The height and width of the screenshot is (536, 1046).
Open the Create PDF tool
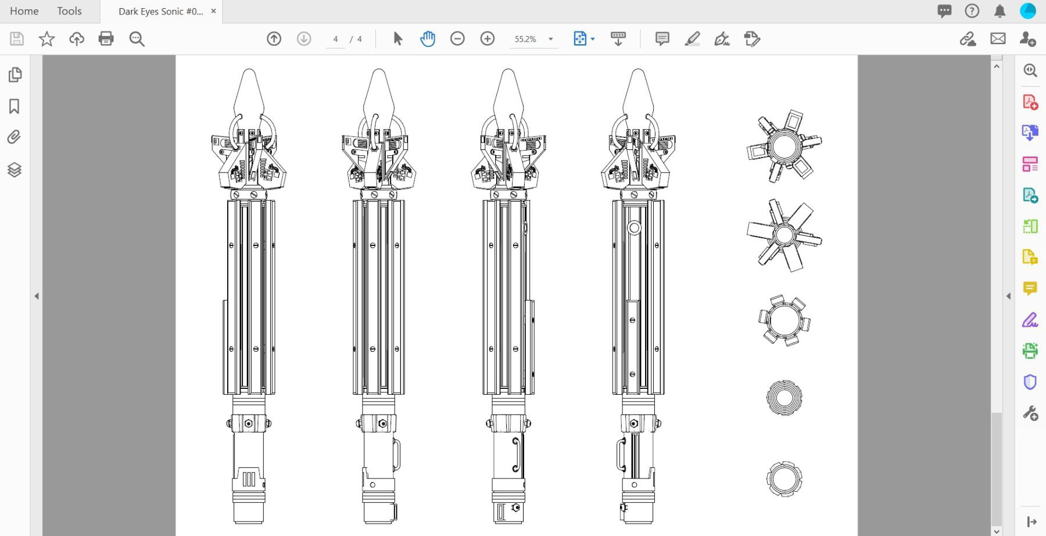[x=1030, y=102]
